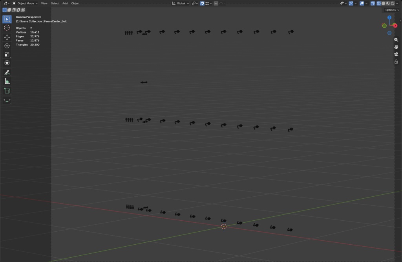Pick the Rotate tool

pos(7,46)
